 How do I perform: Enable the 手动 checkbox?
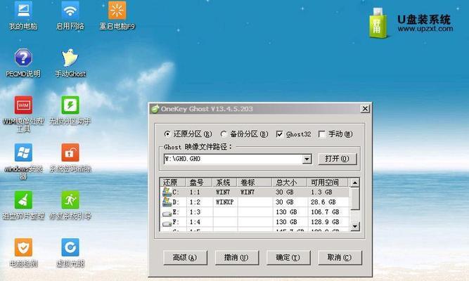click(x=321, y=133)
